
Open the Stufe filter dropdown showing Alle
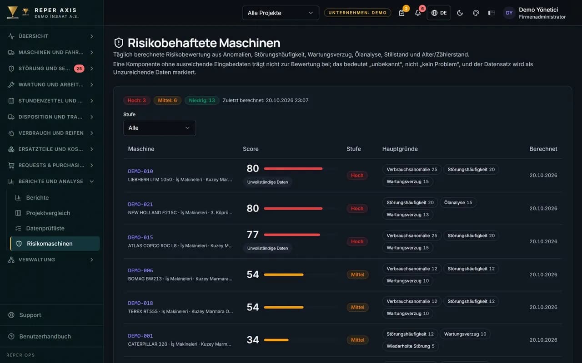pos(160,128)
